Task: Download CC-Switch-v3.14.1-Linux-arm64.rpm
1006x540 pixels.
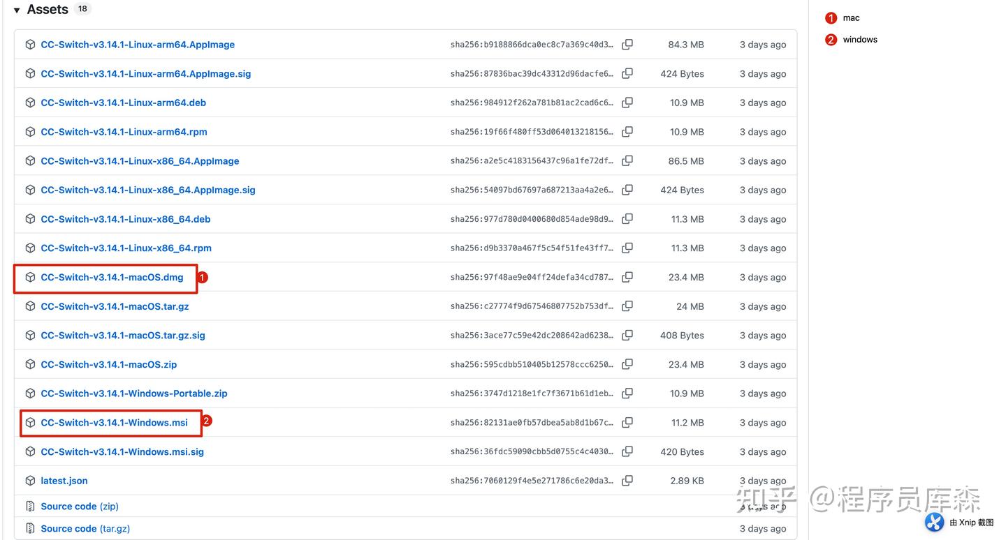Action: click(124, 132)
